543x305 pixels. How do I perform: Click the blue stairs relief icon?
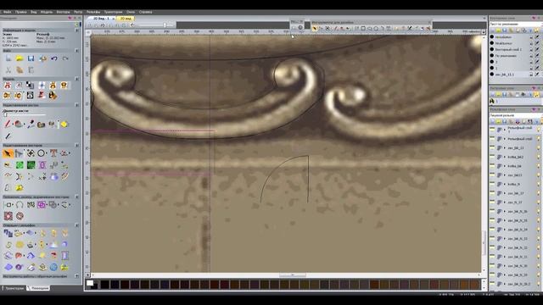[x=8, y=234]
